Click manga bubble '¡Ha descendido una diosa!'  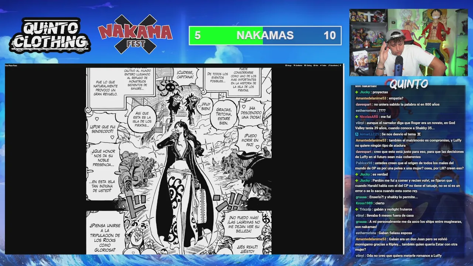coord(251,113)
